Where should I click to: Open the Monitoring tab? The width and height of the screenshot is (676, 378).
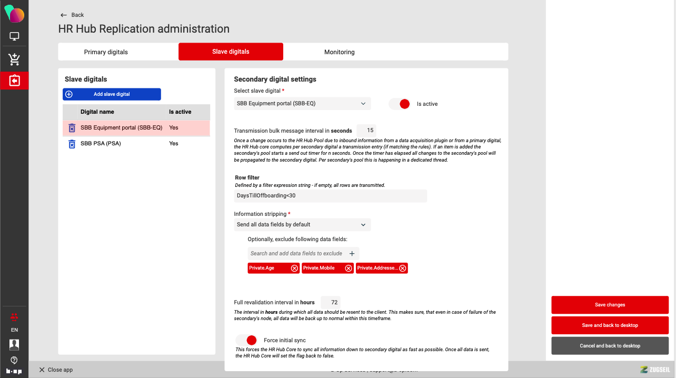[x=339, y=52]
